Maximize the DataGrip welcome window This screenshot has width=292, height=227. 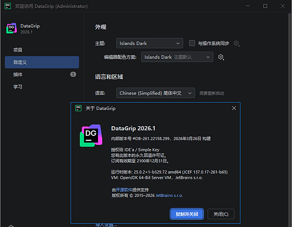(265, 6)
